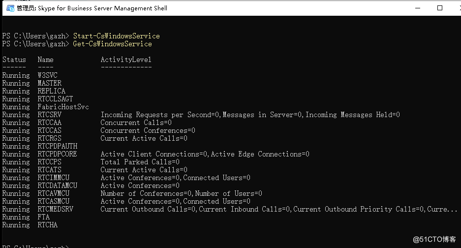Select the W3SVC service name
This screenshot has width=461, height=248.
(48, 75)
